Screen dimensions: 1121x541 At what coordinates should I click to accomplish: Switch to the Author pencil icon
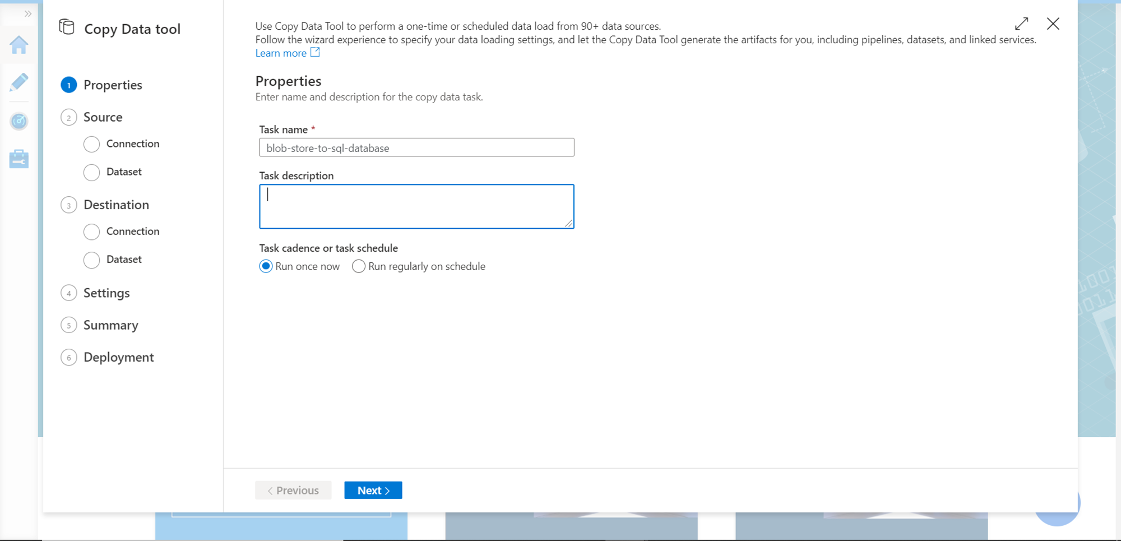18,83
